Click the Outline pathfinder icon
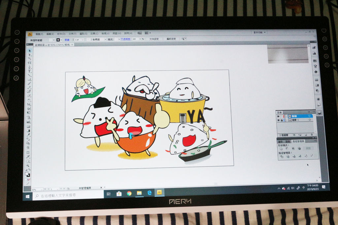 click(x=306, y=156)
